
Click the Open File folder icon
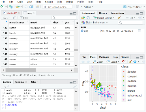click(x=18, y=7)
